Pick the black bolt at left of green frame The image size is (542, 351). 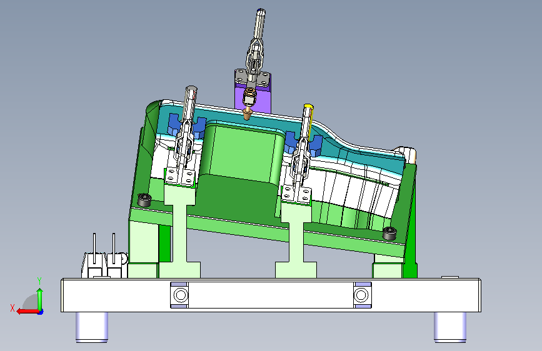tap(144, 200)
